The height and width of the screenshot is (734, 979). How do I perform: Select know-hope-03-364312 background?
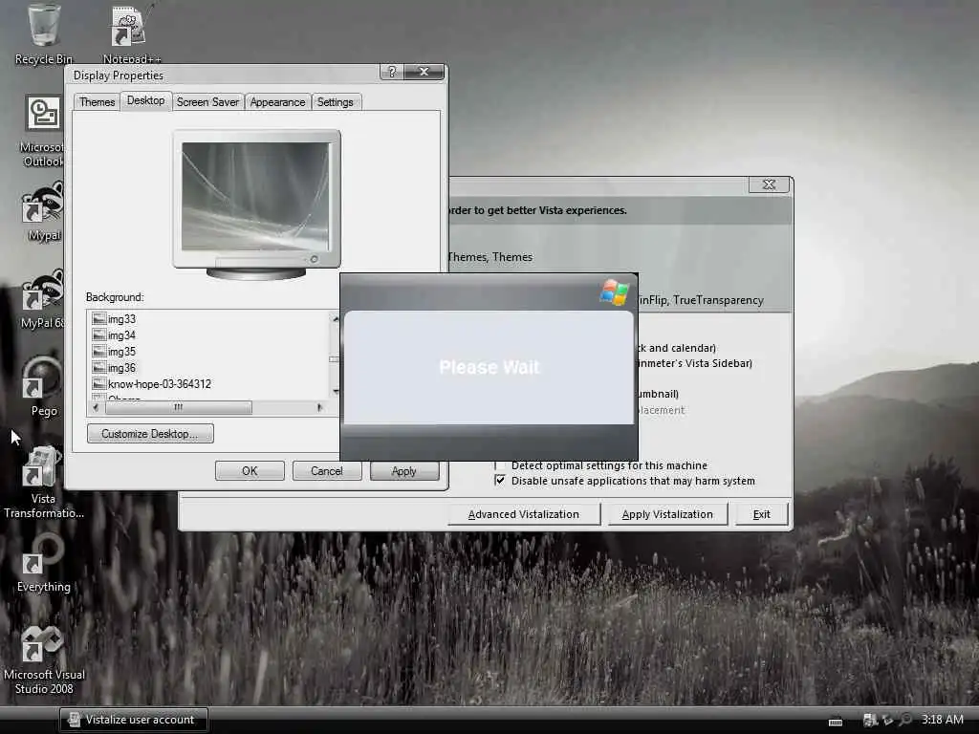pos(160,384)
